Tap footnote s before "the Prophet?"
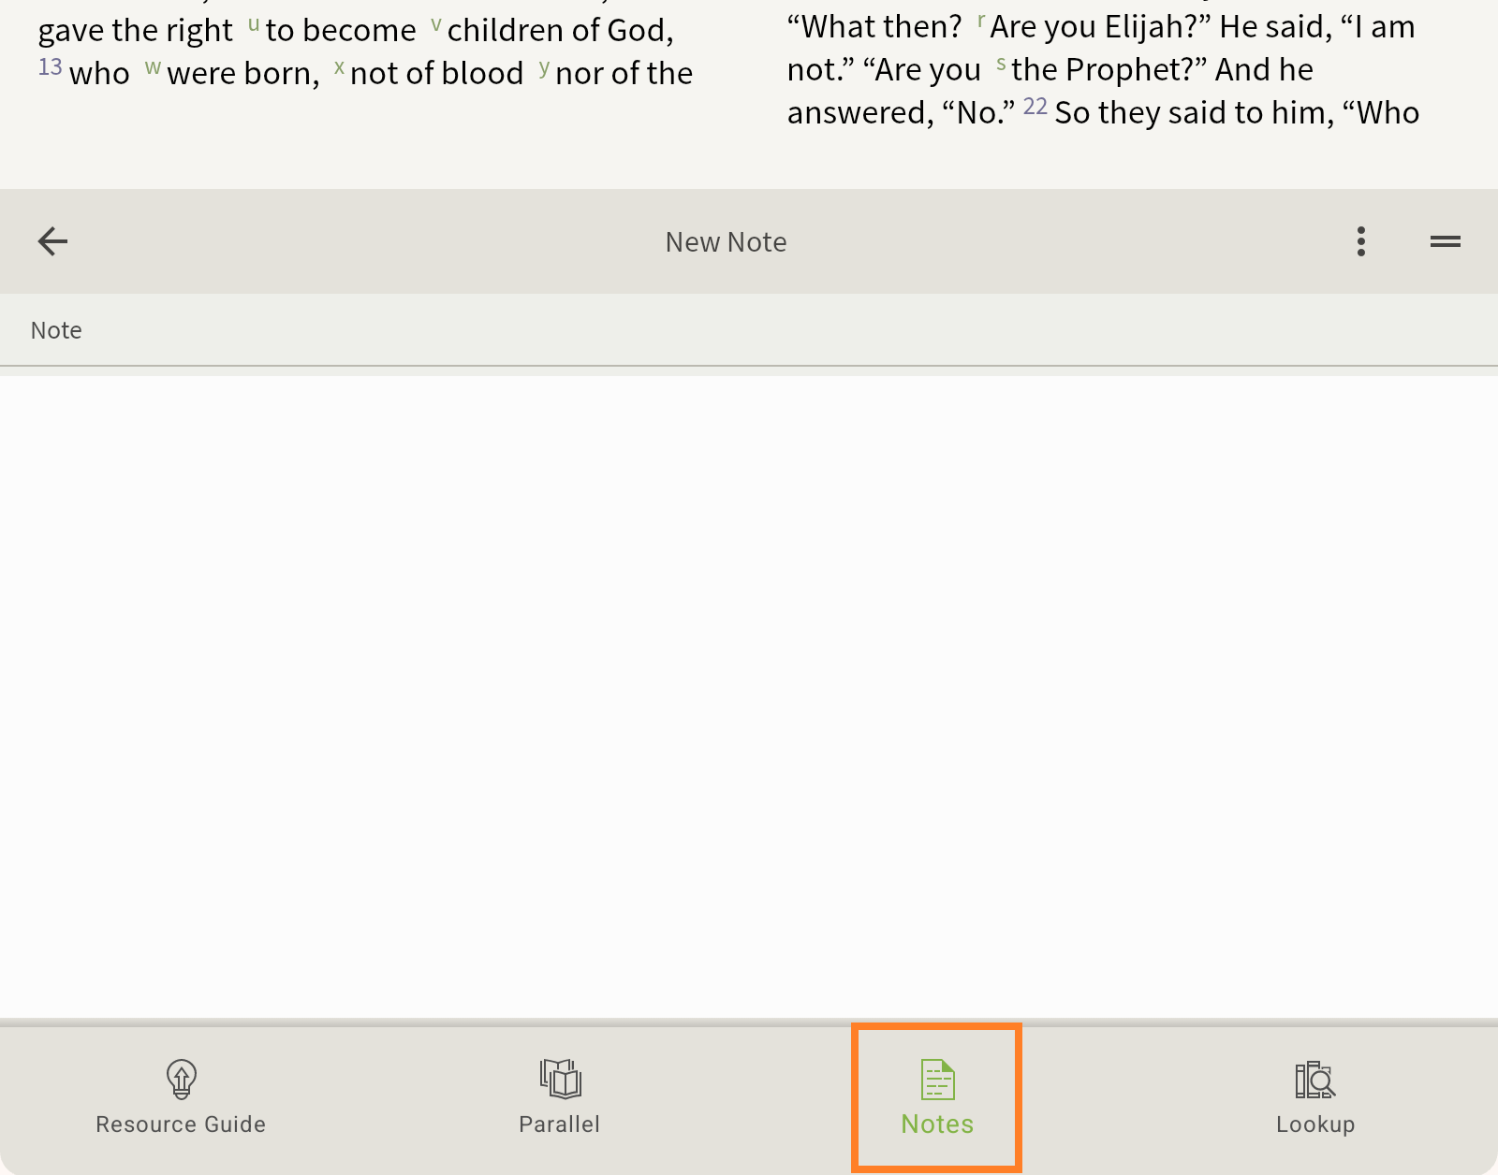 click(x=1001, y=64)
